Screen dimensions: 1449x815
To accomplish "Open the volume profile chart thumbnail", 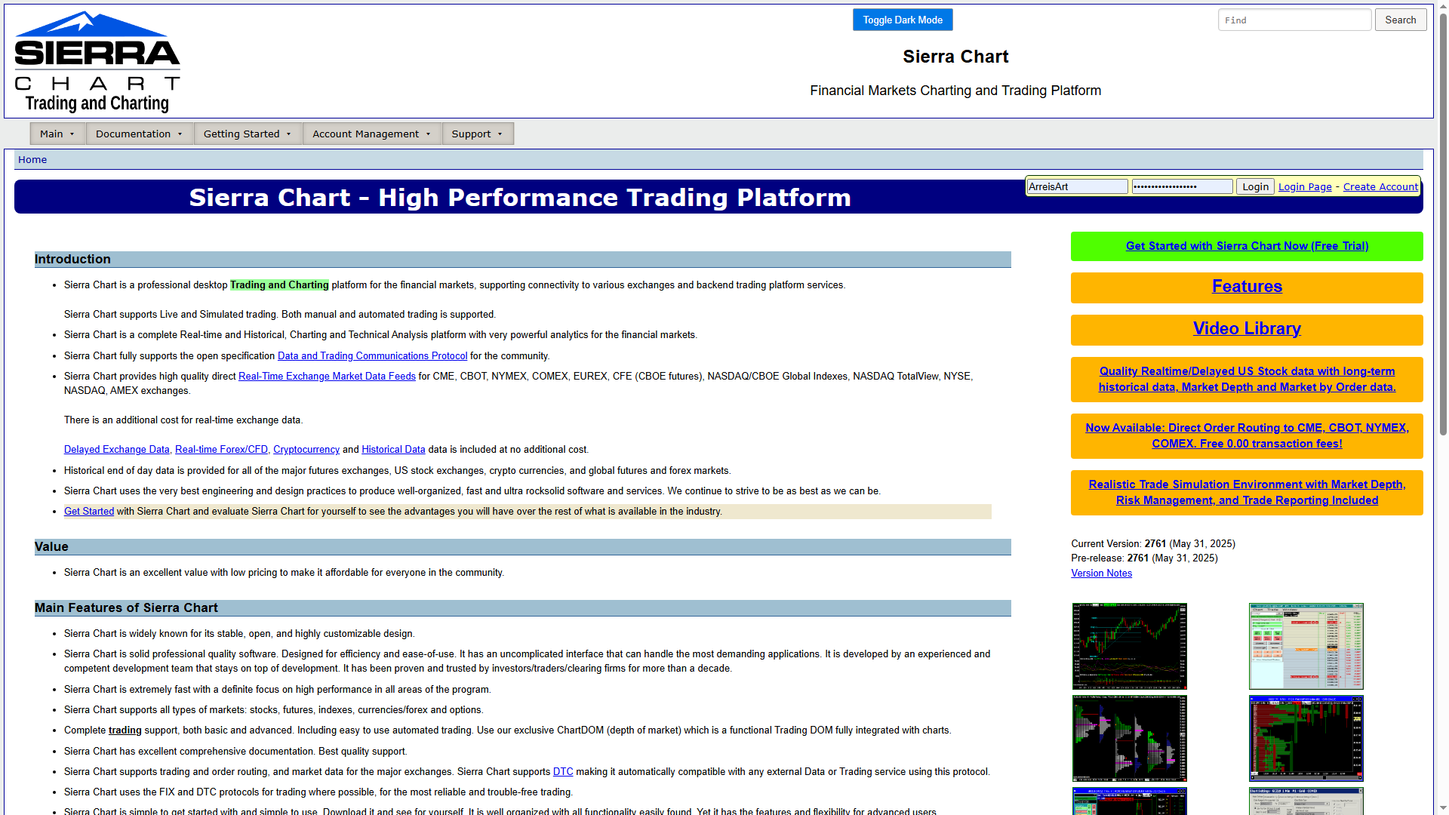I will [1129, 738].
